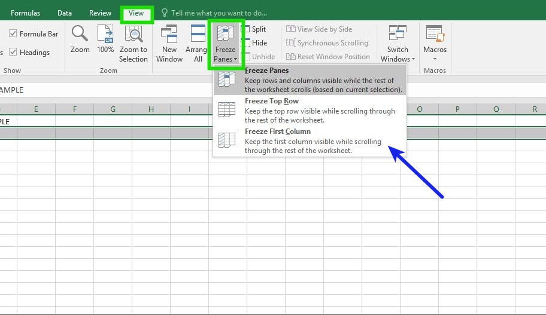This screenshot has height=315, width=546.
Task: Click the Macros icon
Action: click(x=435, y=33)
